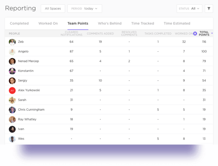
Task: Sort by Comments Added column header
Action: [100, 34]
